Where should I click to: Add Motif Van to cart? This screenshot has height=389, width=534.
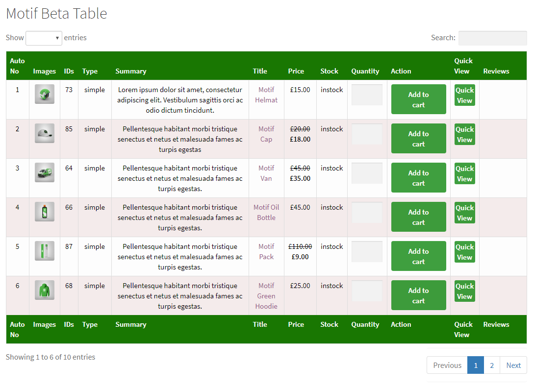[x=418, y=178]
